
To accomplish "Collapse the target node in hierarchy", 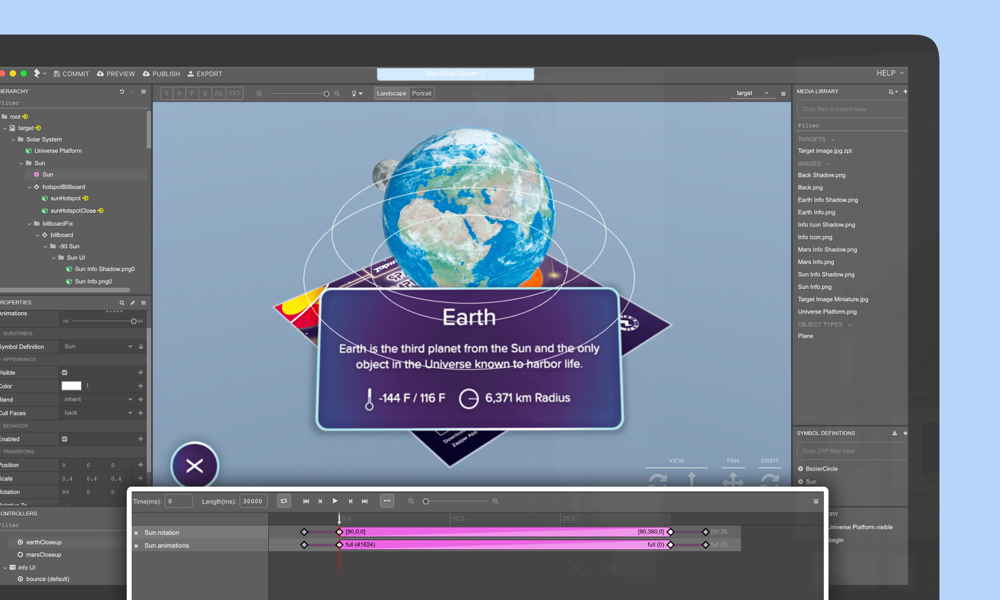I will pos(5,128).
